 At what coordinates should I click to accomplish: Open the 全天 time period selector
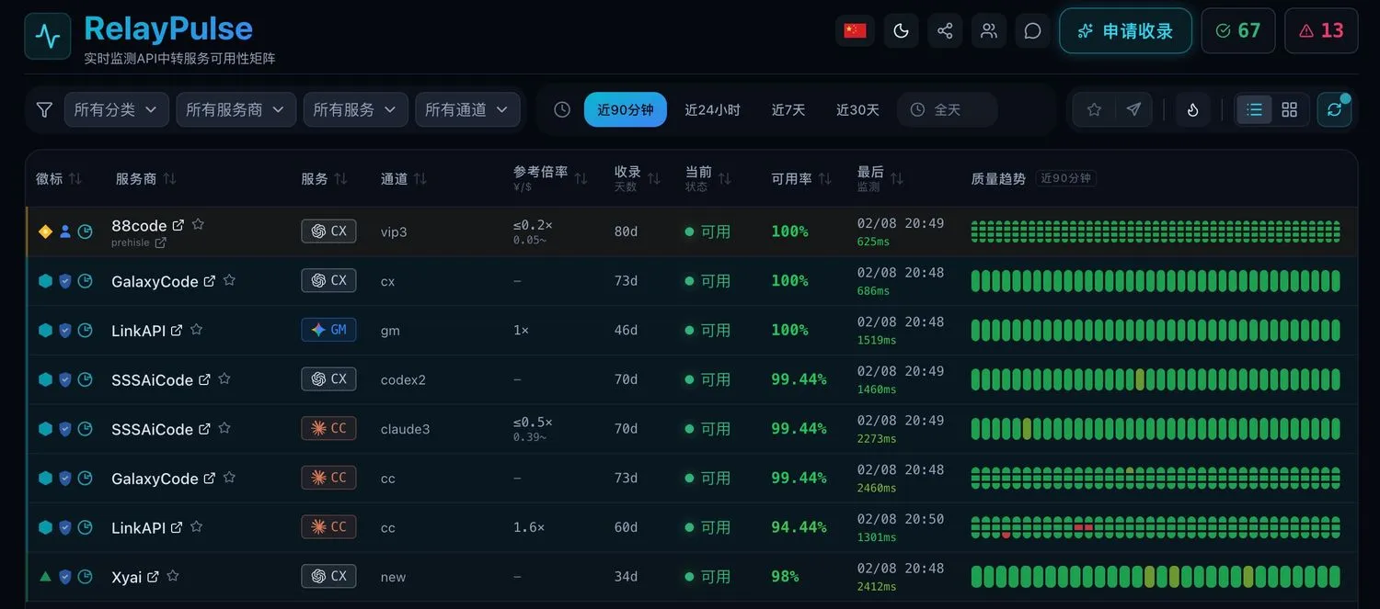pyautogui.click(x=948, y=109)
